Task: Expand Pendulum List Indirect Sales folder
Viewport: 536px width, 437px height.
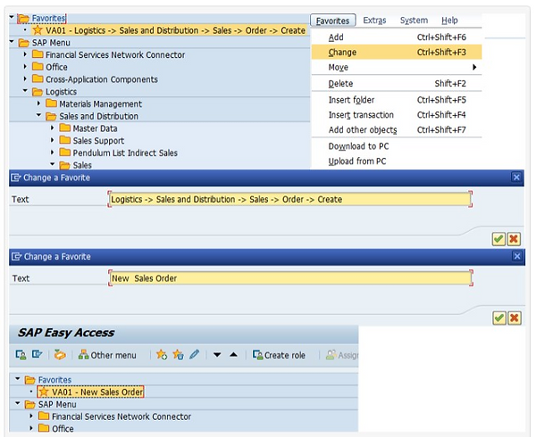Action: pyautogui.click(x=53, y=153)
